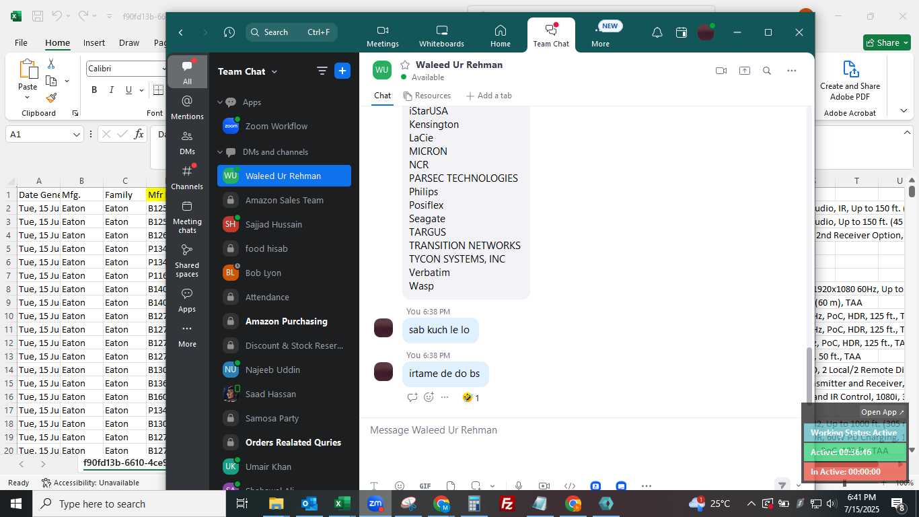919x517 pixels.
Task: Insert code snippet in message toolbar
Action: coord(570,486)
